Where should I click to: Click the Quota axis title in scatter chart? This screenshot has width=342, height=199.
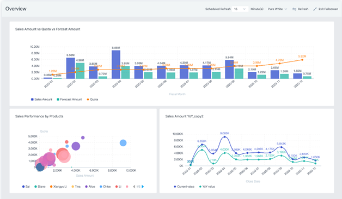(x=44, y=131)
